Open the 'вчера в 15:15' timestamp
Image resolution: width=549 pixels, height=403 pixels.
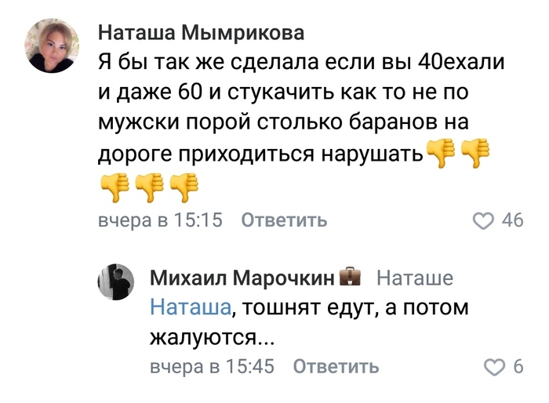point(159,220)
